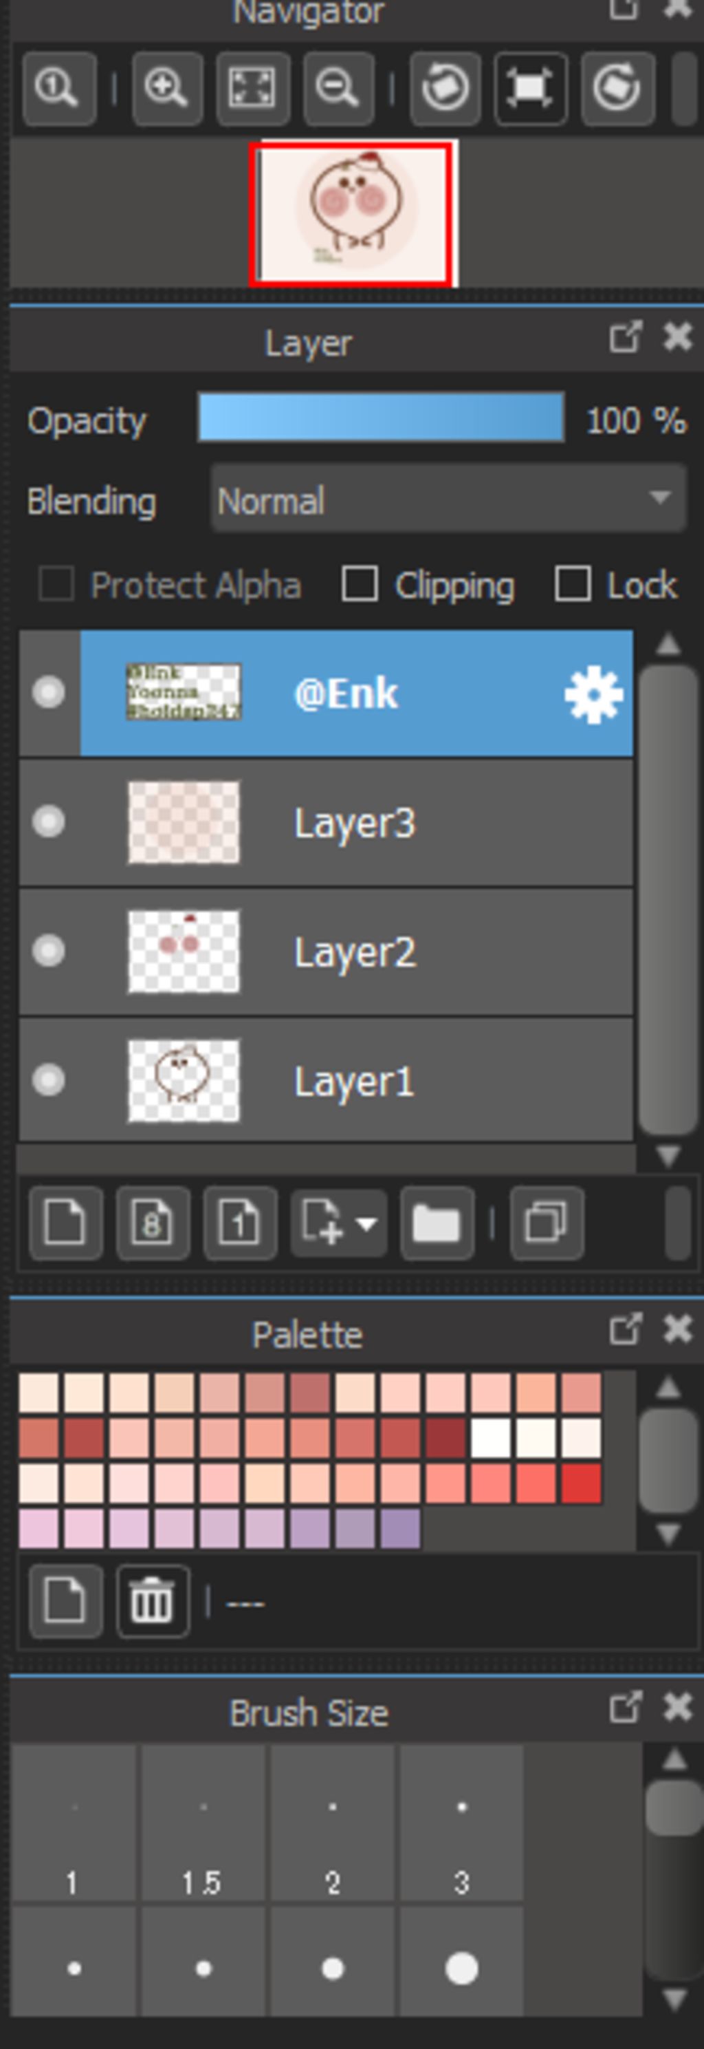Pop out the Palette panel

click(x=626, y=1329)
